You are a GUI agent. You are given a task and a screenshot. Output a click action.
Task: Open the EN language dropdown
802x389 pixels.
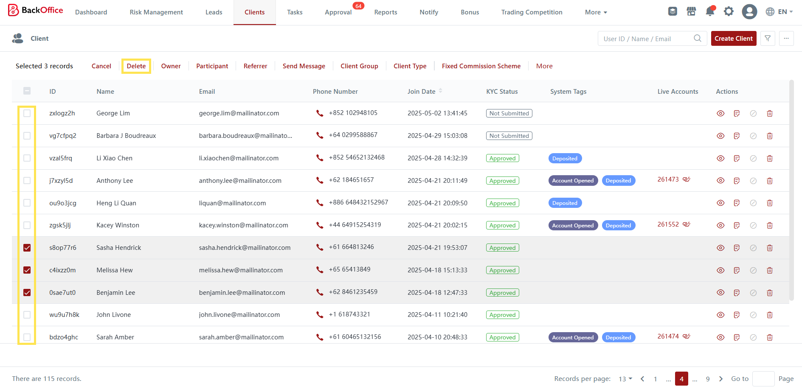tap(779, 12)
